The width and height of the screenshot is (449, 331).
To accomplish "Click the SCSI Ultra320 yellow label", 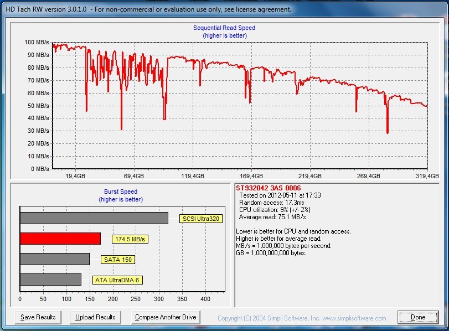I will pyautogui.click(x=201, y=219).
